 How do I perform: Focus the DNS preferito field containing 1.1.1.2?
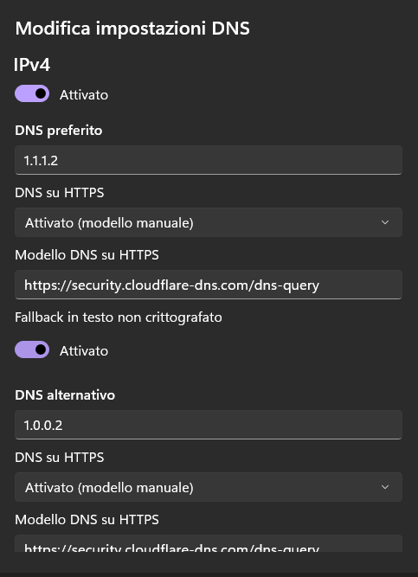pyautogui.click(x=209, y=160)
